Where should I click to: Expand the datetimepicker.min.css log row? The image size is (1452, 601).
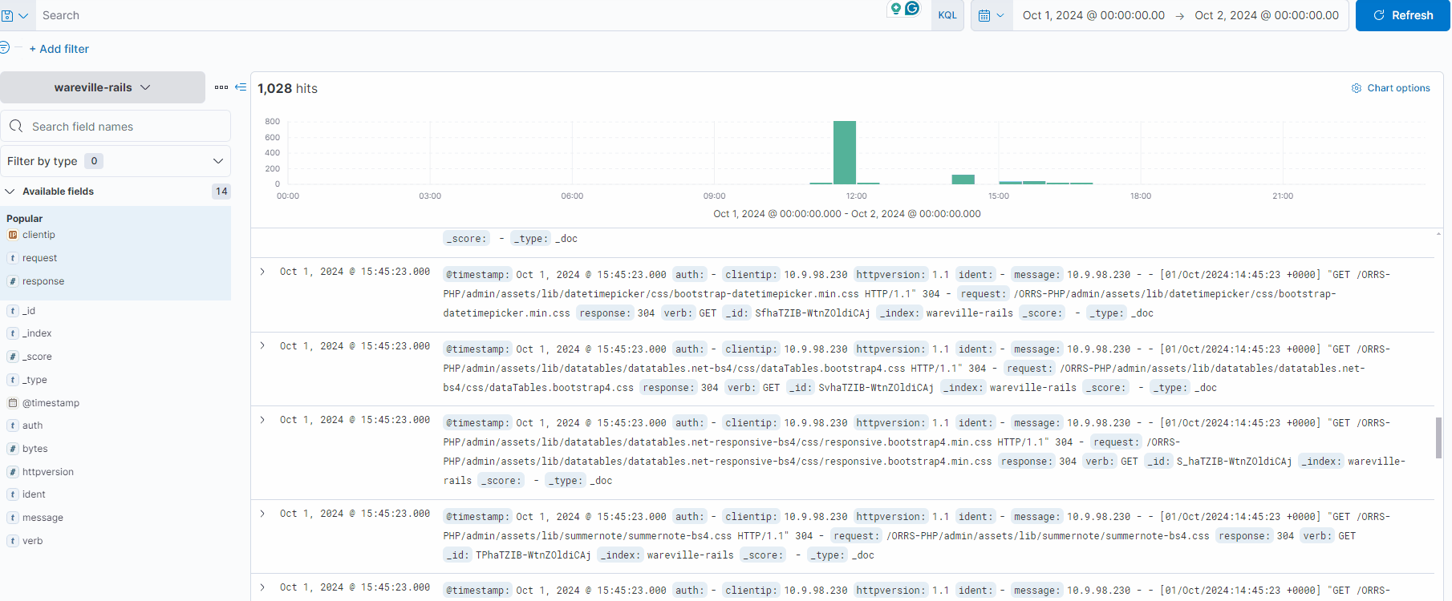[262, 272]
